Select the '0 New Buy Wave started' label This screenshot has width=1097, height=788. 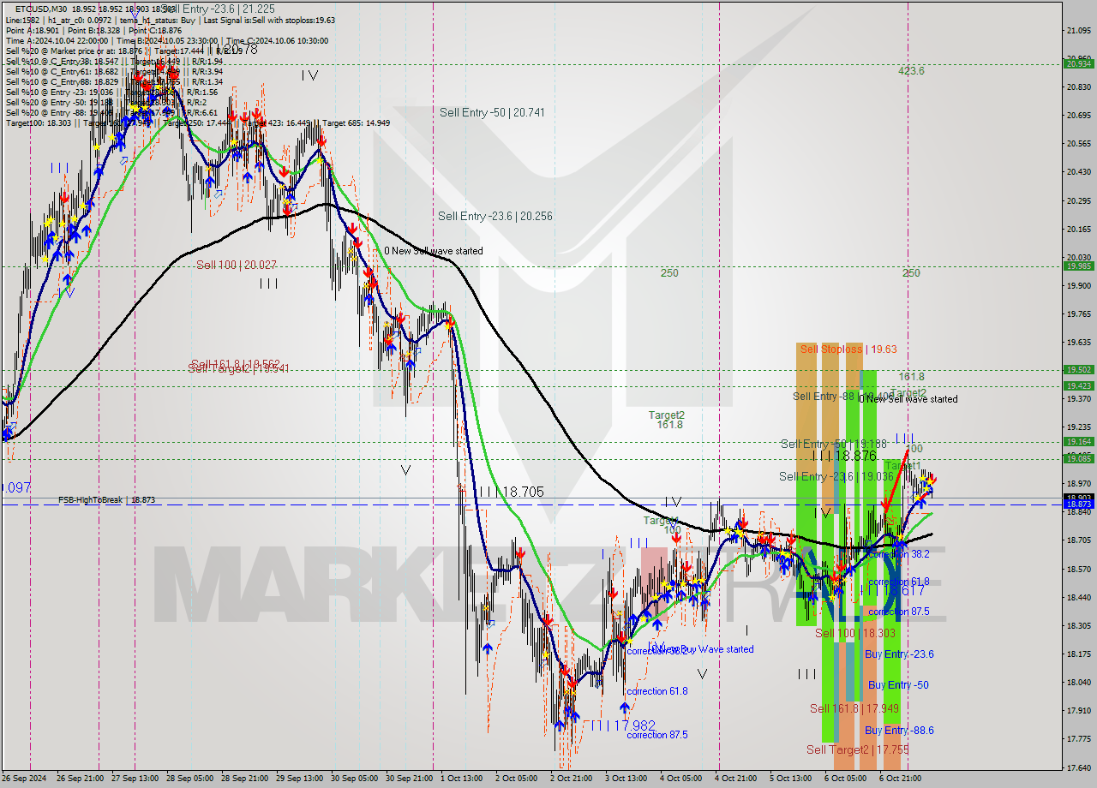[x=702, y=649]
